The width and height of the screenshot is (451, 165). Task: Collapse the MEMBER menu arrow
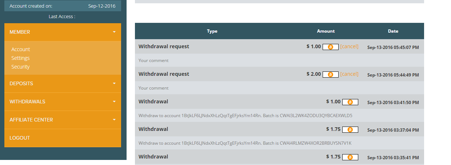pyautogui.click(x=114, y=32)
